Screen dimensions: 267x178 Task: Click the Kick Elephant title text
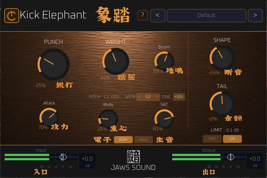click(53, 15)
